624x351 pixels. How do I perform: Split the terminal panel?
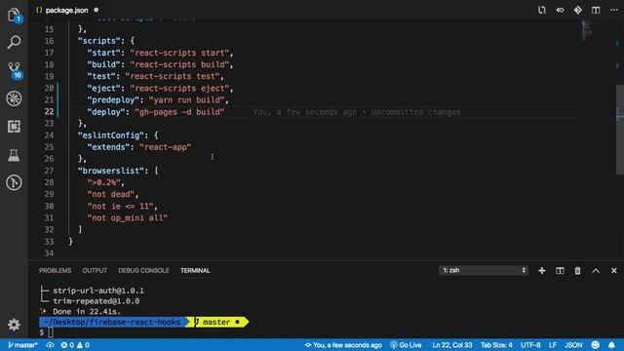tap(560, 271)
